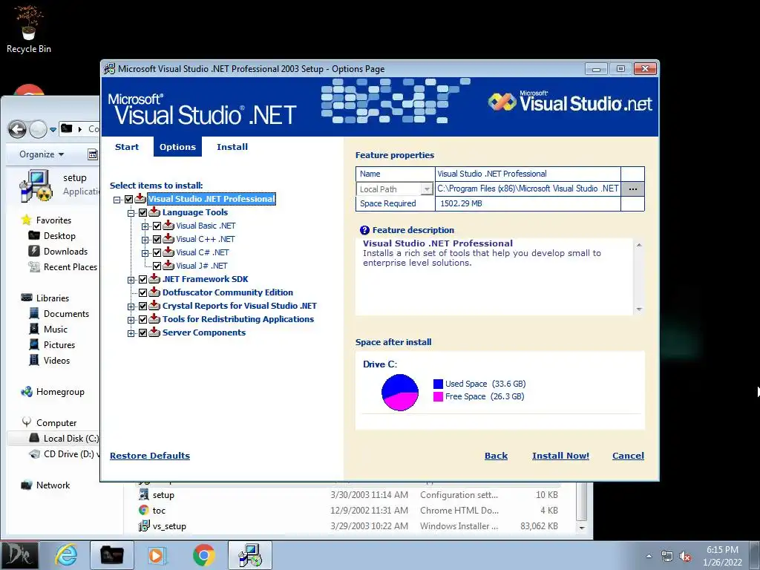The width and height of the screenshot is (760, 570).
Task: Click the Restore Defaults link
Action: coord(150,456)
